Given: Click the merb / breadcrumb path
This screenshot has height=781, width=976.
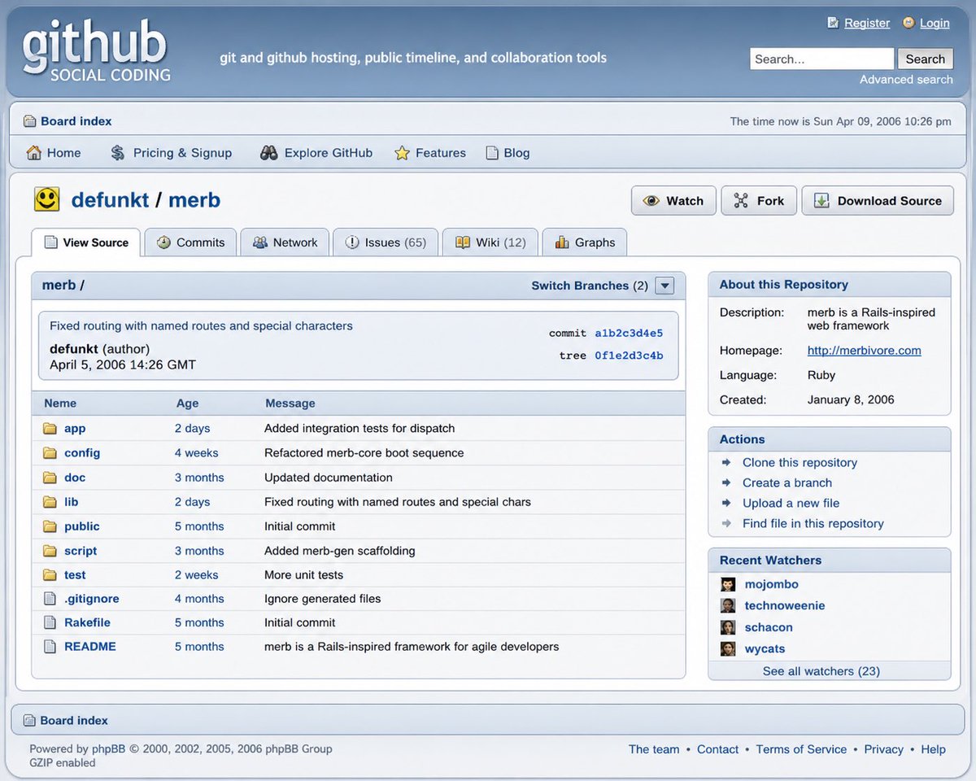Looking at the screenshot, I should tap(63, 285).
